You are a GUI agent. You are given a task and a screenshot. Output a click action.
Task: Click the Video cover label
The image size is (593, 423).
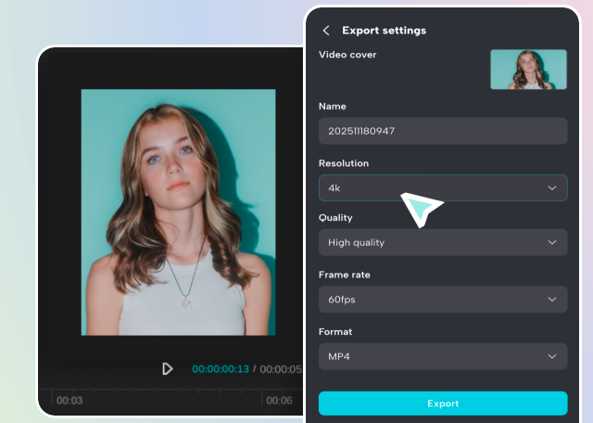(x=347, y=55)
